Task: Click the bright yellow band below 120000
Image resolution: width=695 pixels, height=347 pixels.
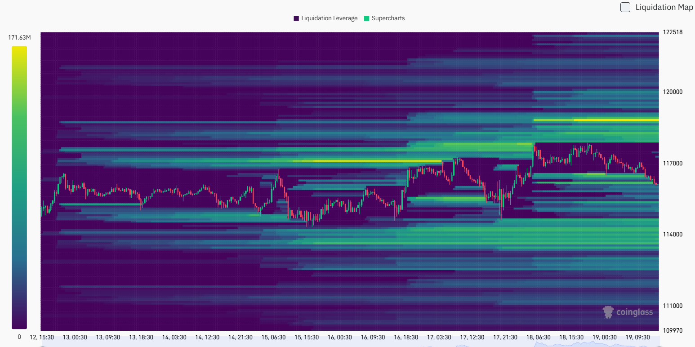Action: tap(616, 120)
